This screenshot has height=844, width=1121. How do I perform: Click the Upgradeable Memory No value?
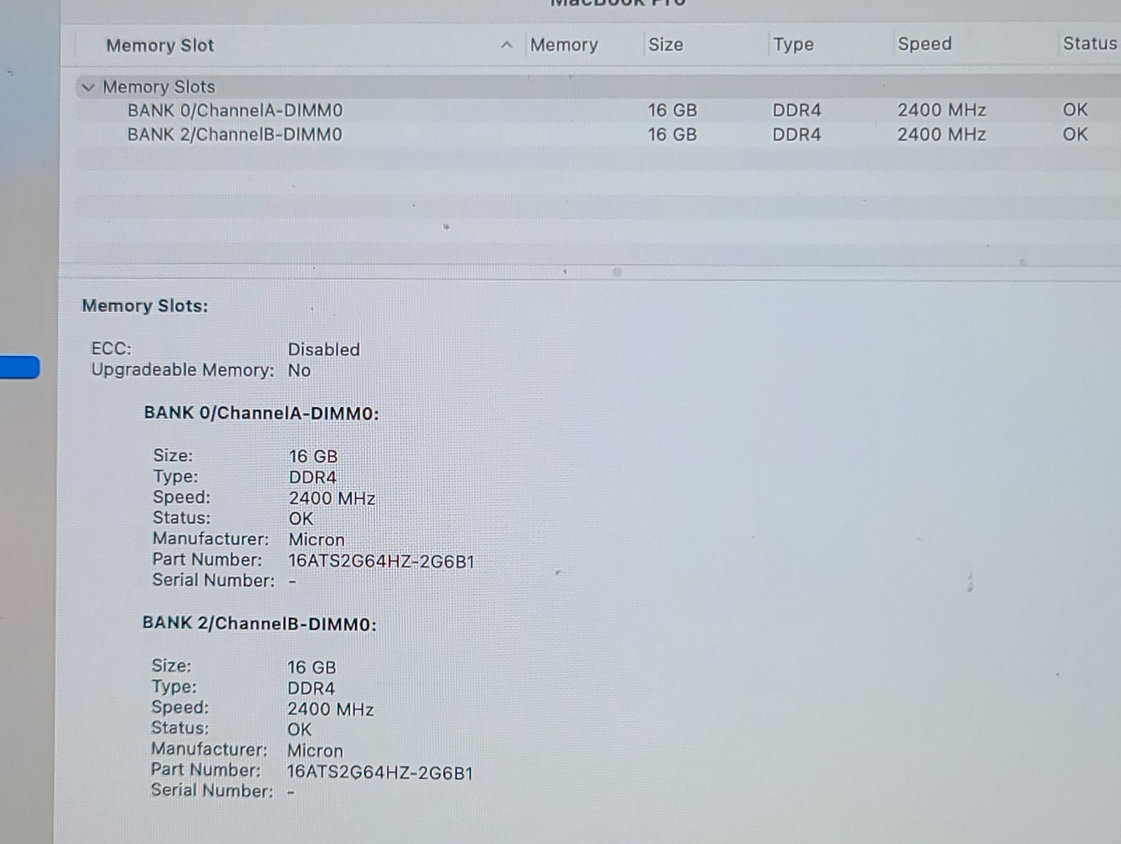299,370
